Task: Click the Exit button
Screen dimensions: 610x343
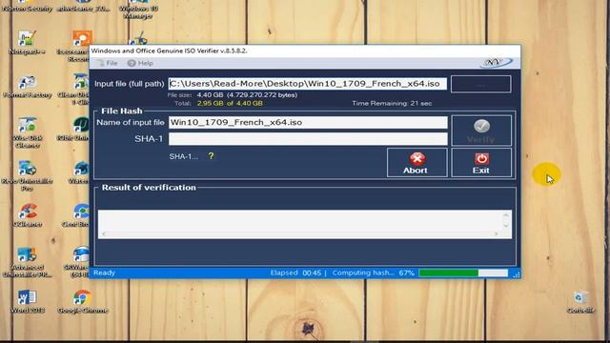Action: coord(481,163)
